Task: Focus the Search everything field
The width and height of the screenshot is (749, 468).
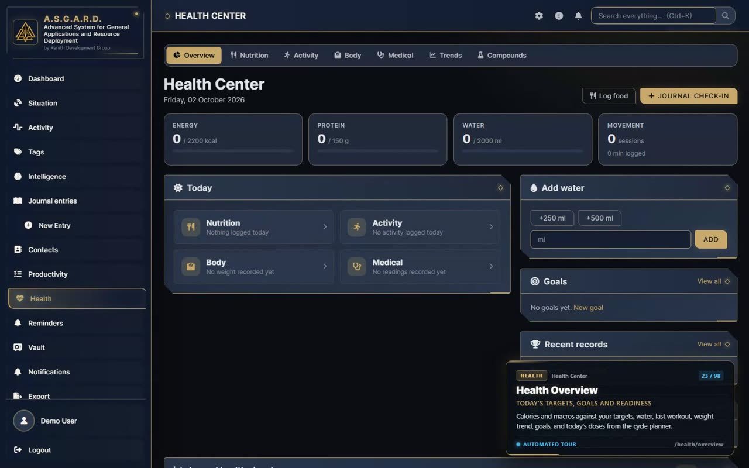Action: (654, 16)
